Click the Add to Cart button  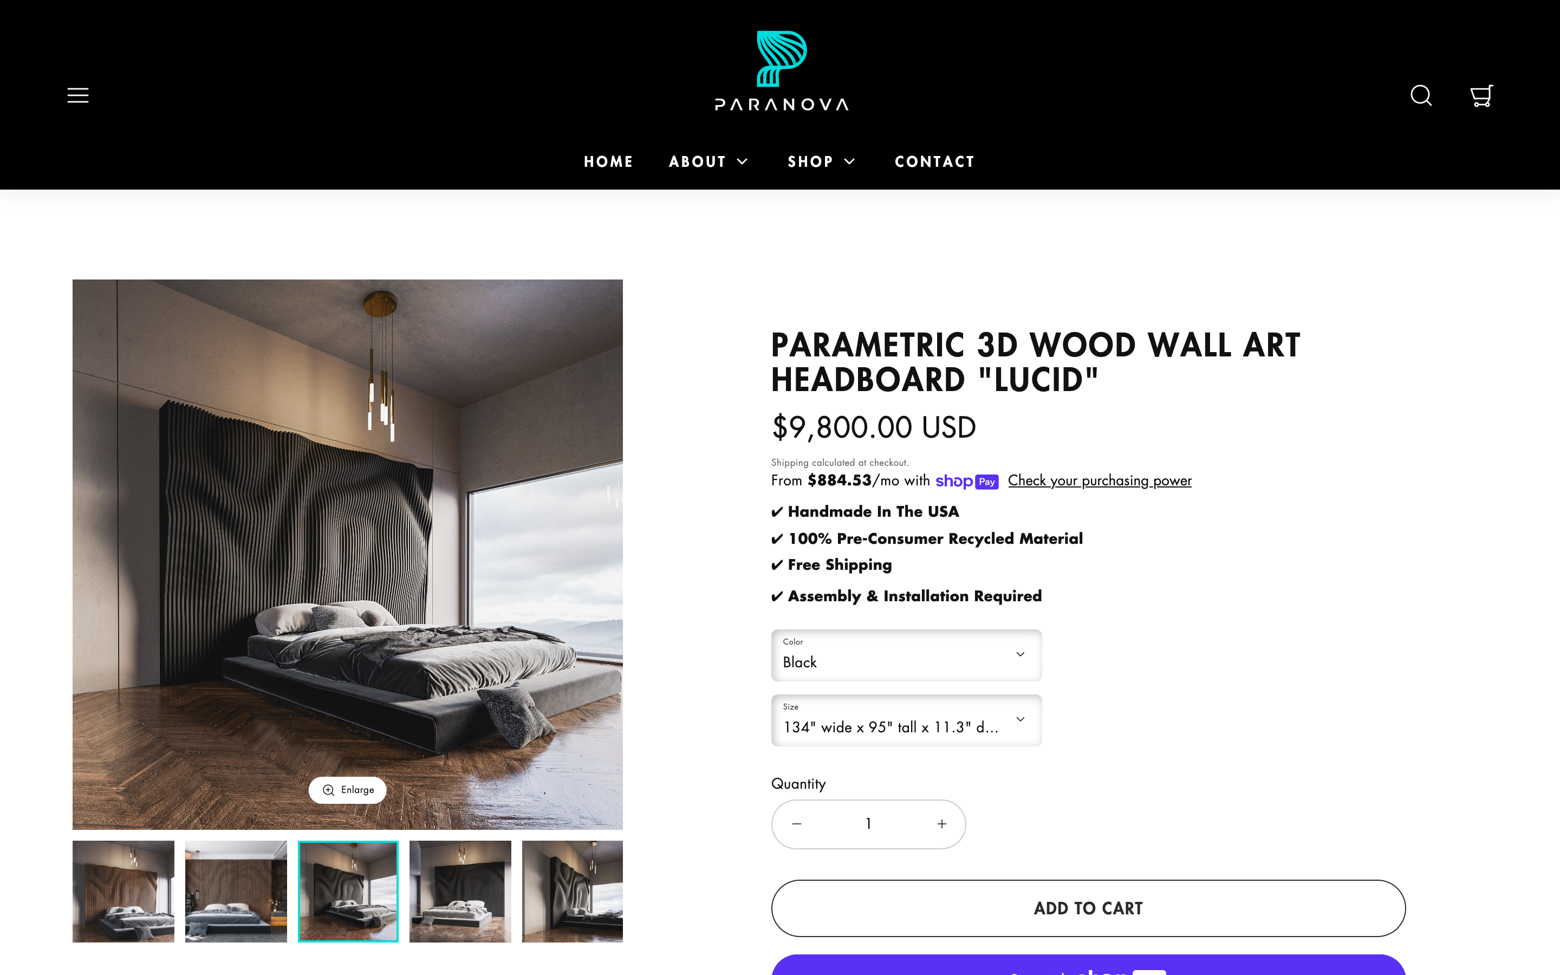point(1088,908)
